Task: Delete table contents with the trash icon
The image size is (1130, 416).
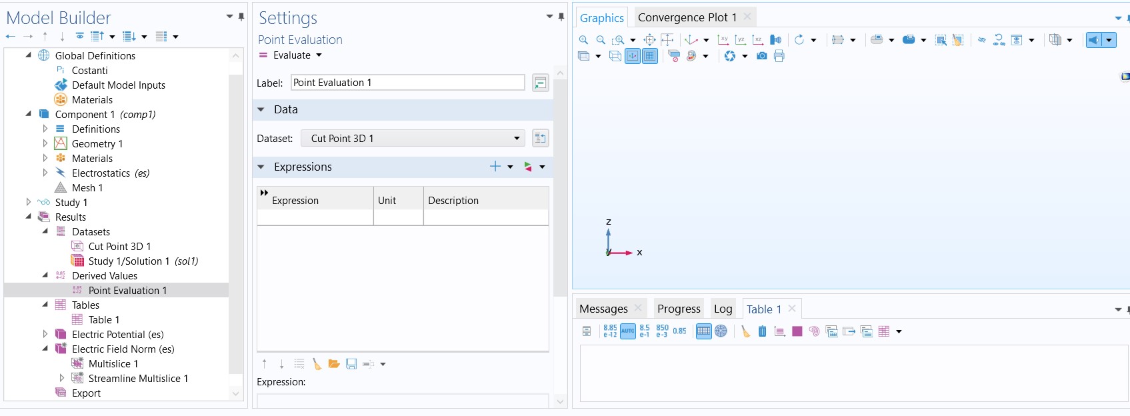Action: (762, 331)
